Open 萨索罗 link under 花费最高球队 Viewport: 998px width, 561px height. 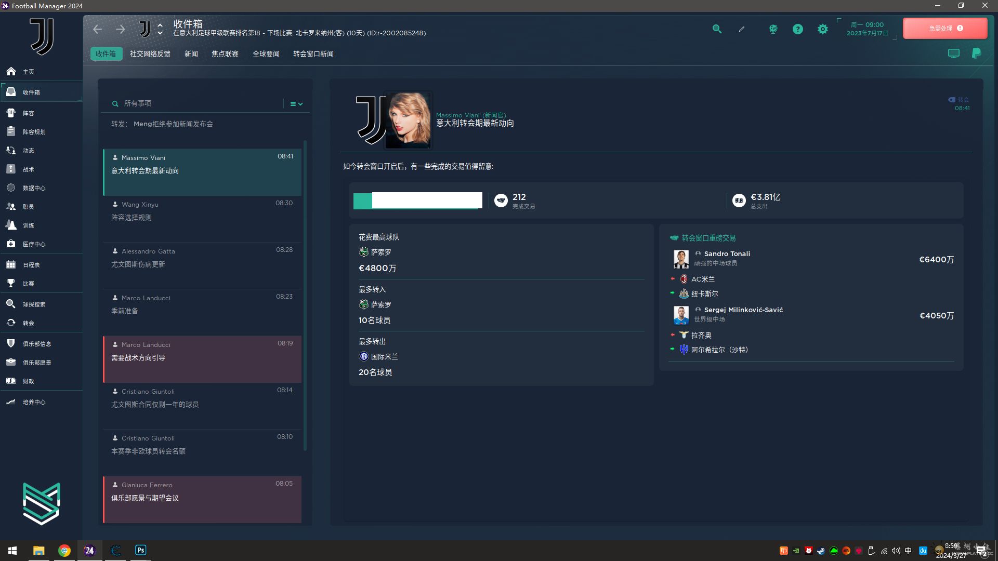click(x=381, y=252)
